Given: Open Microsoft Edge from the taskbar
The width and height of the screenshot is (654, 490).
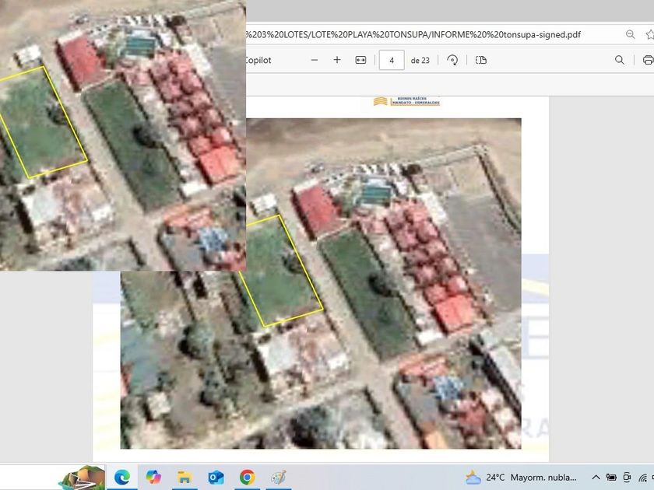Looking at the screenshot, I should (122, 477).
